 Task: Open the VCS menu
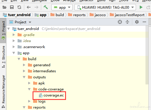click(135, 1)
